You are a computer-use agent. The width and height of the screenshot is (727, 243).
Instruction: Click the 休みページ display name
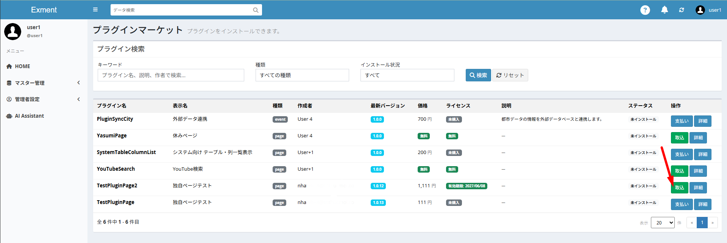185,136
